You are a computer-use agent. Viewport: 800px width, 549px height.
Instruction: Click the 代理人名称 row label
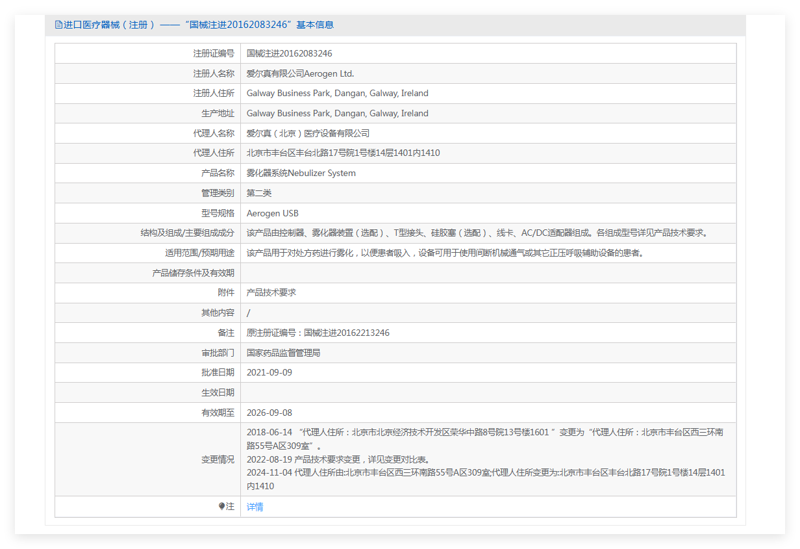[x=214, y=133]
